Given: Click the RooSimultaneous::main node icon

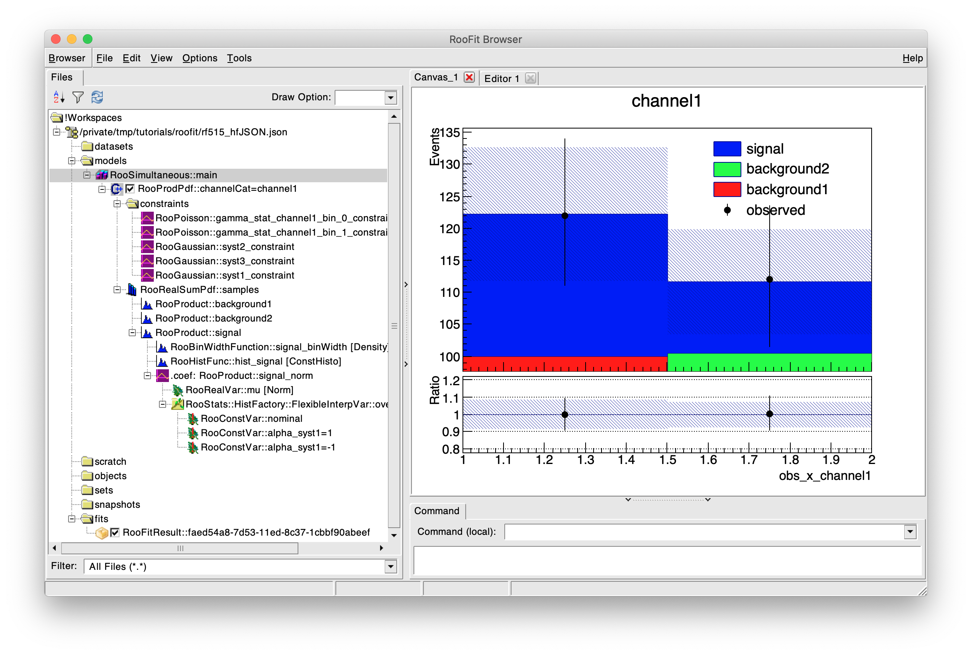Looking at the screenshot, I should (x=102, y=175).
